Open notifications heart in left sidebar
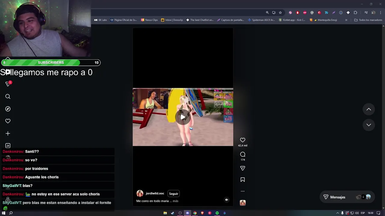This screenshot has width=385, height=216. 8,121
